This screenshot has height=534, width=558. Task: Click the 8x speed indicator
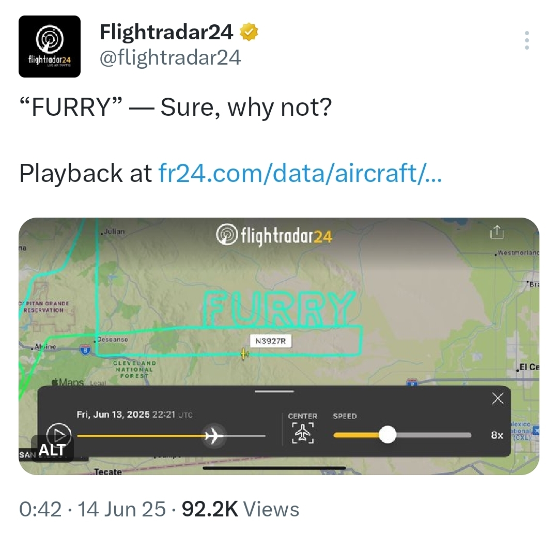(x=497, y=435)
